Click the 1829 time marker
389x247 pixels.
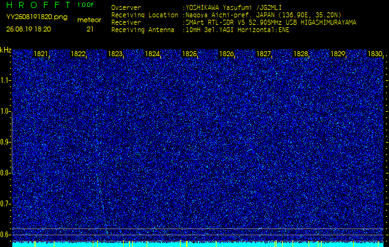(x=338, y=54)
